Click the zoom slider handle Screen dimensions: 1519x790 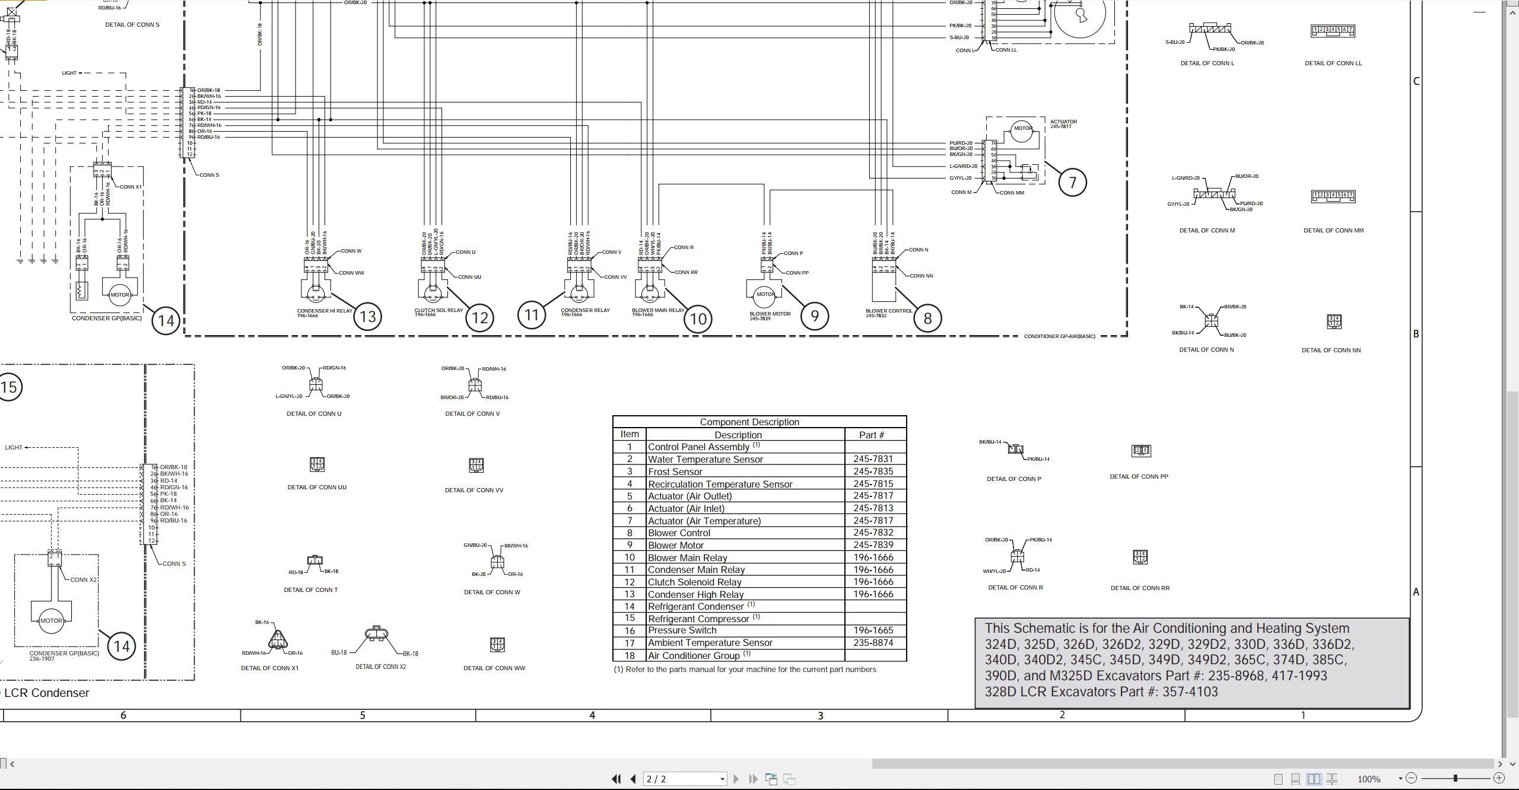(1456, 778)
